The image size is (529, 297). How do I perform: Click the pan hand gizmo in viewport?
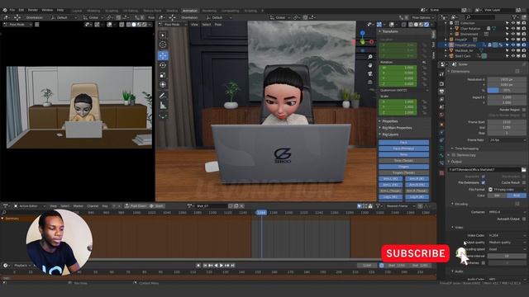pos(370,65)
